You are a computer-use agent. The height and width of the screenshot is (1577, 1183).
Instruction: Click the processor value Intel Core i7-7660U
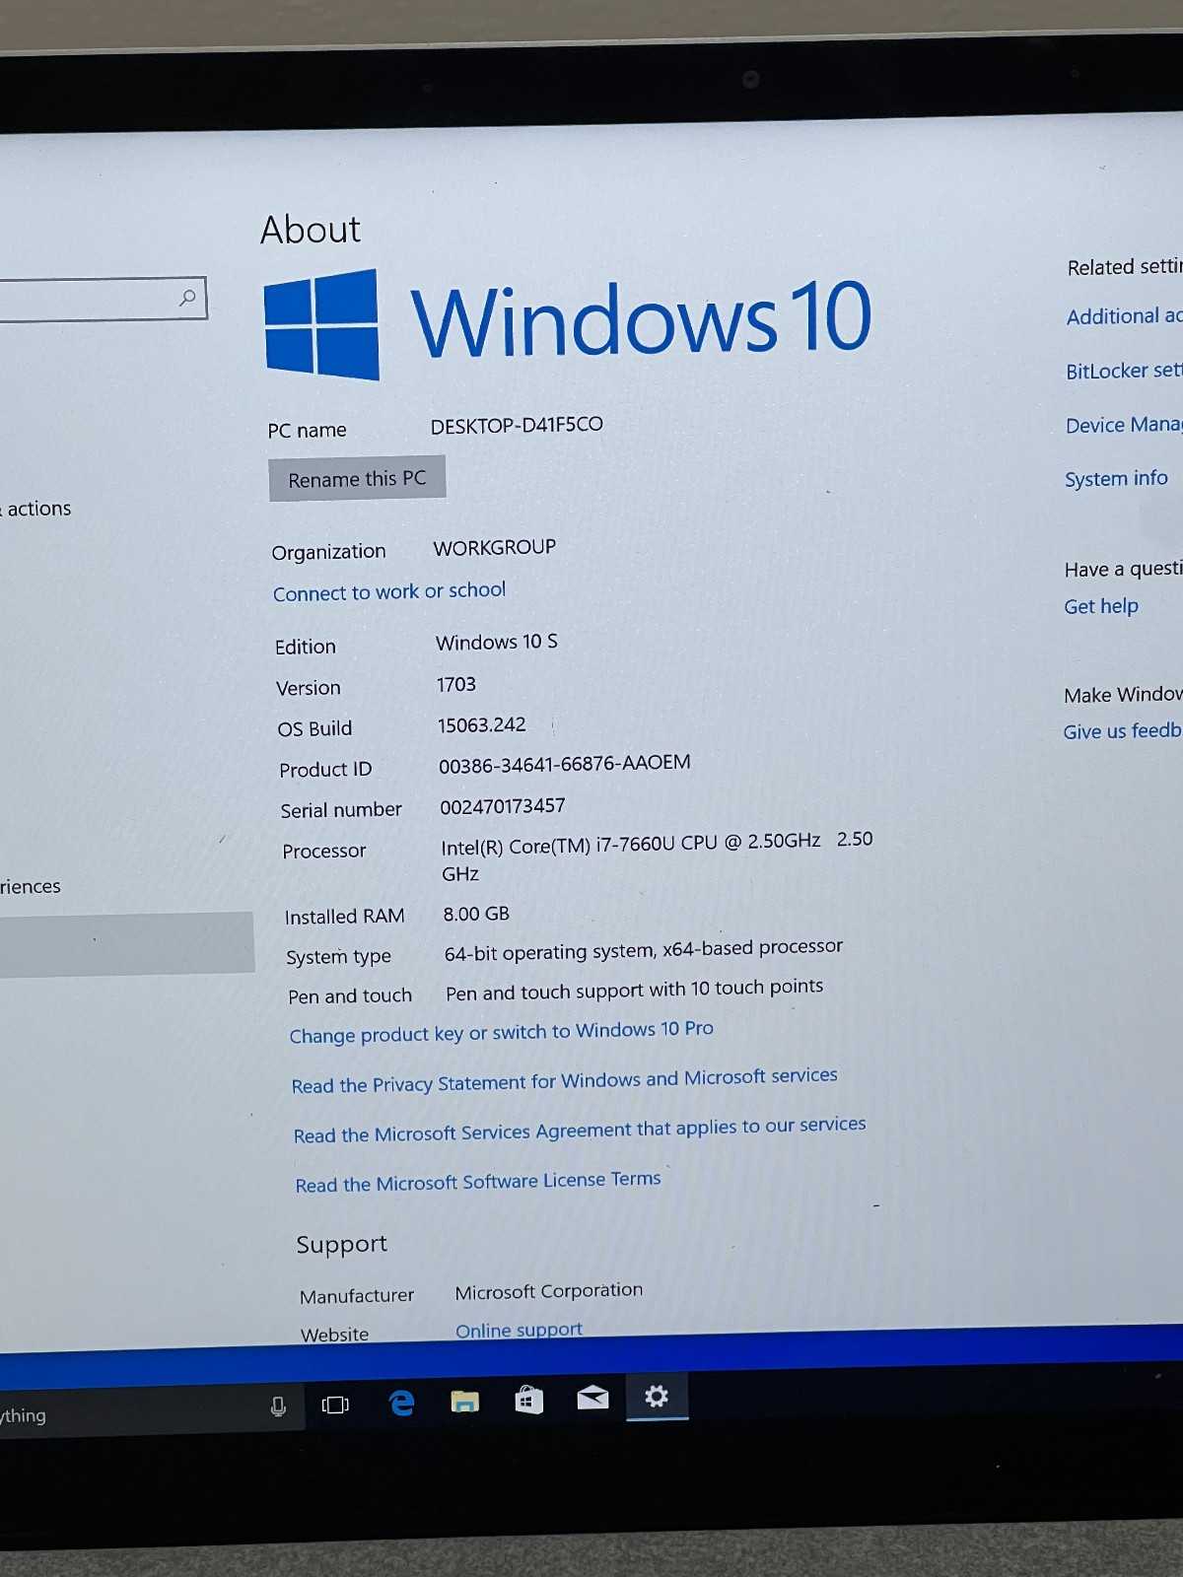click(x=657, y=857)
